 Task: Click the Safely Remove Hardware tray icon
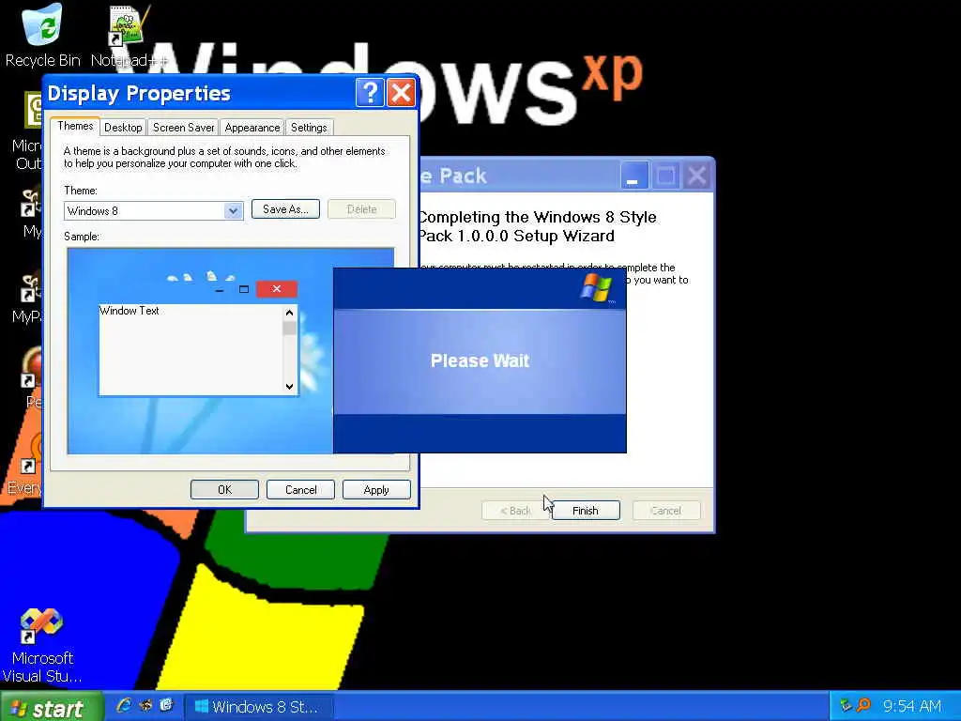pos(846,706)
